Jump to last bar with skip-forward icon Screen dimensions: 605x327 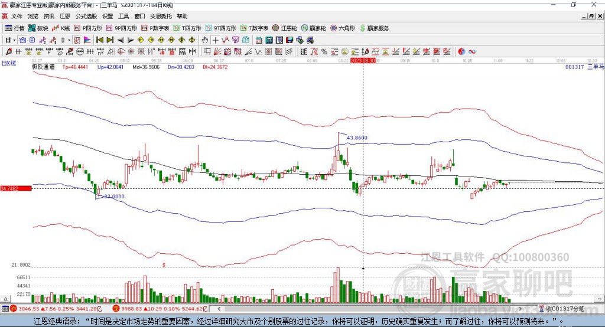pyautogui.click(x=110, y=40)
